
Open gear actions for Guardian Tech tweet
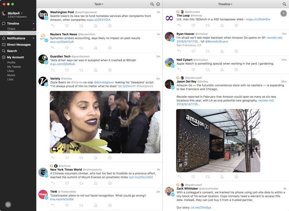pos(110,70)
